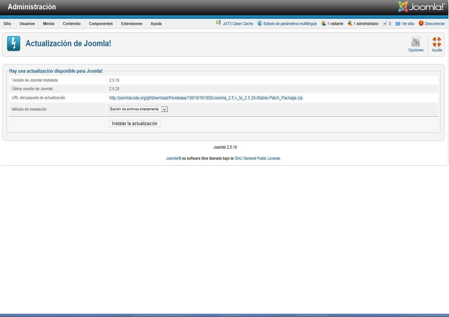Click the latest version value 2.5.28
The height and width of the screenshot is (317, 449).
click(x=114, y=89)
